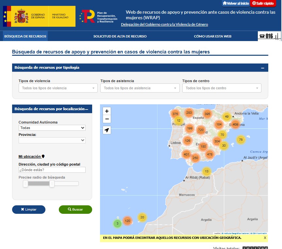
Task: Open the Tipos de asistencia dropdown
Action: (x=140, y=88)
